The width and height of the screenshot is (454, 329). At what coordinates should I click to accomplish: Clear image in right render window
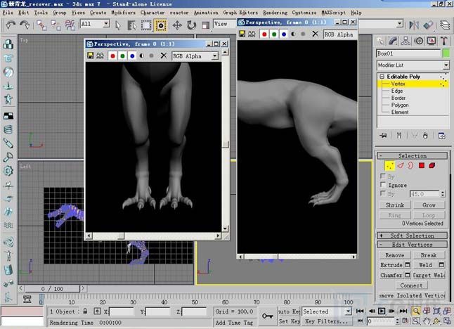pos(316,34)
